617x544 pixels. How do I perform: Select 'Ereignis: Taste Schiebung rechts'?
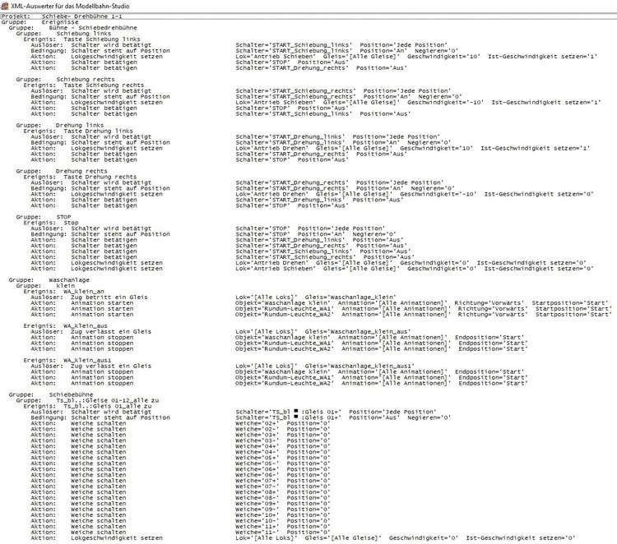pyautogui.click(x=83, y=85)
